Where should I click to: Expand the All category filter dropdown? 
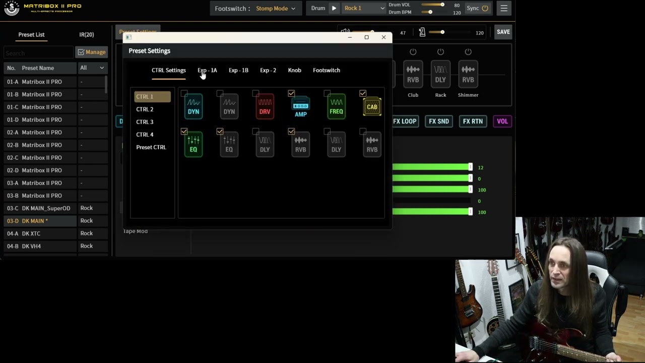coord(92,68)
